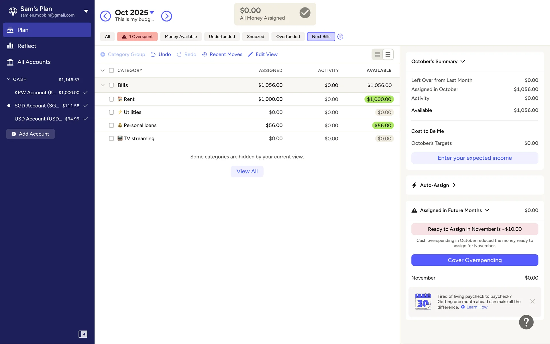
Task: Click the Undo icon button
Action: click(154, 54)
